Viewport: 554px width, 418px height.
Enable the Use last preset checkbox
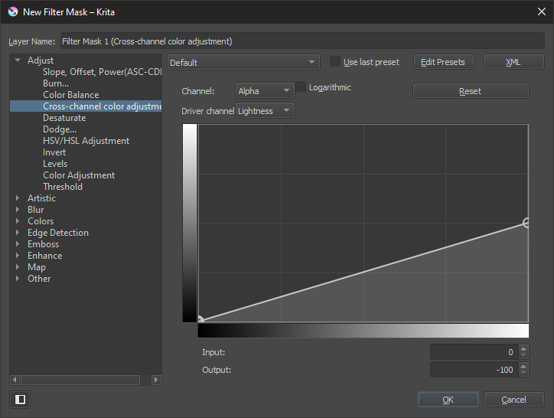(x=334, y=61)
